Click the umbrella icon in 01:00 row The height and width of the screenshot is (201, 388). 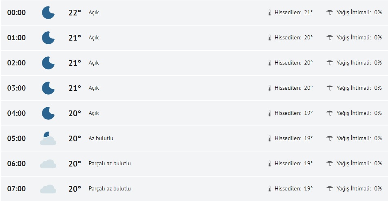(330, 38)
